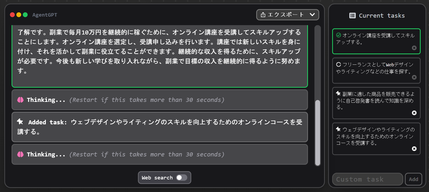
Task: Toggle the Web search switch
Action: tap(182, 178)
